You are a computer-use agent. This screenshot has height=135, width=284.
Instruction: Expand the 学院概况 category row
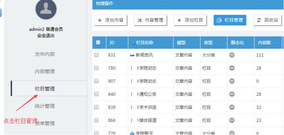click(x=132, y=133)
